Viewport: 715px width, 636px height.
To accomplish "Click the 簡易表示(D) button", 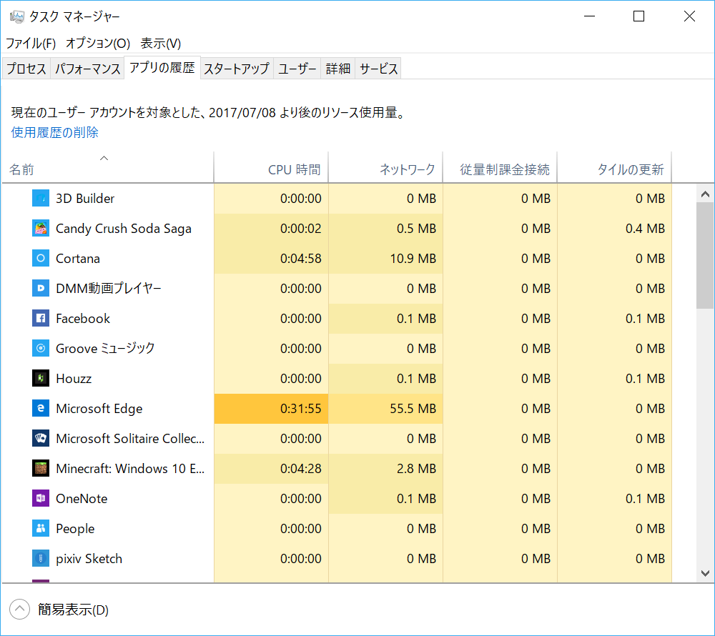I will point(73,610).
